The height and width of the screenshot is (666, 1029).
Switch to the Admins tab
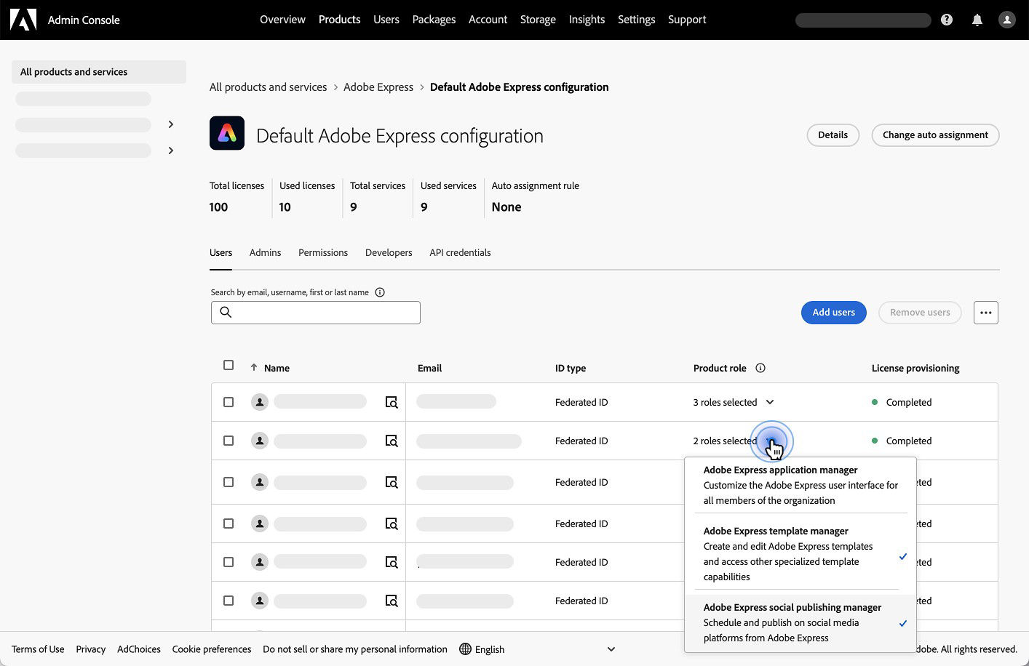265,252
